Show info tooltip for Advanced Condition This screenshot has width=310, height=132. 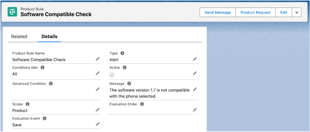[x=51, y=84]
